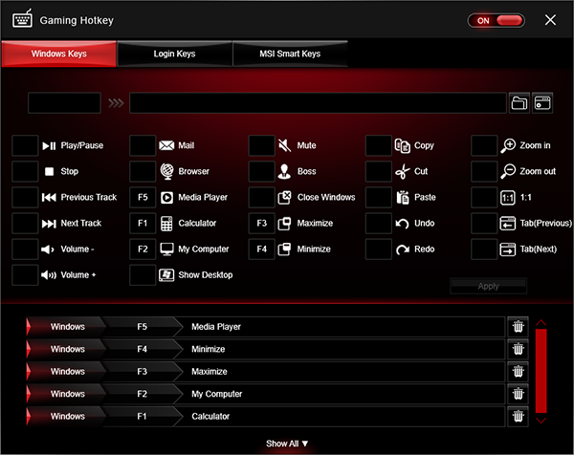The image size is (574, 455).
Task: Click the Calculator icon
Action: (166, 224)
